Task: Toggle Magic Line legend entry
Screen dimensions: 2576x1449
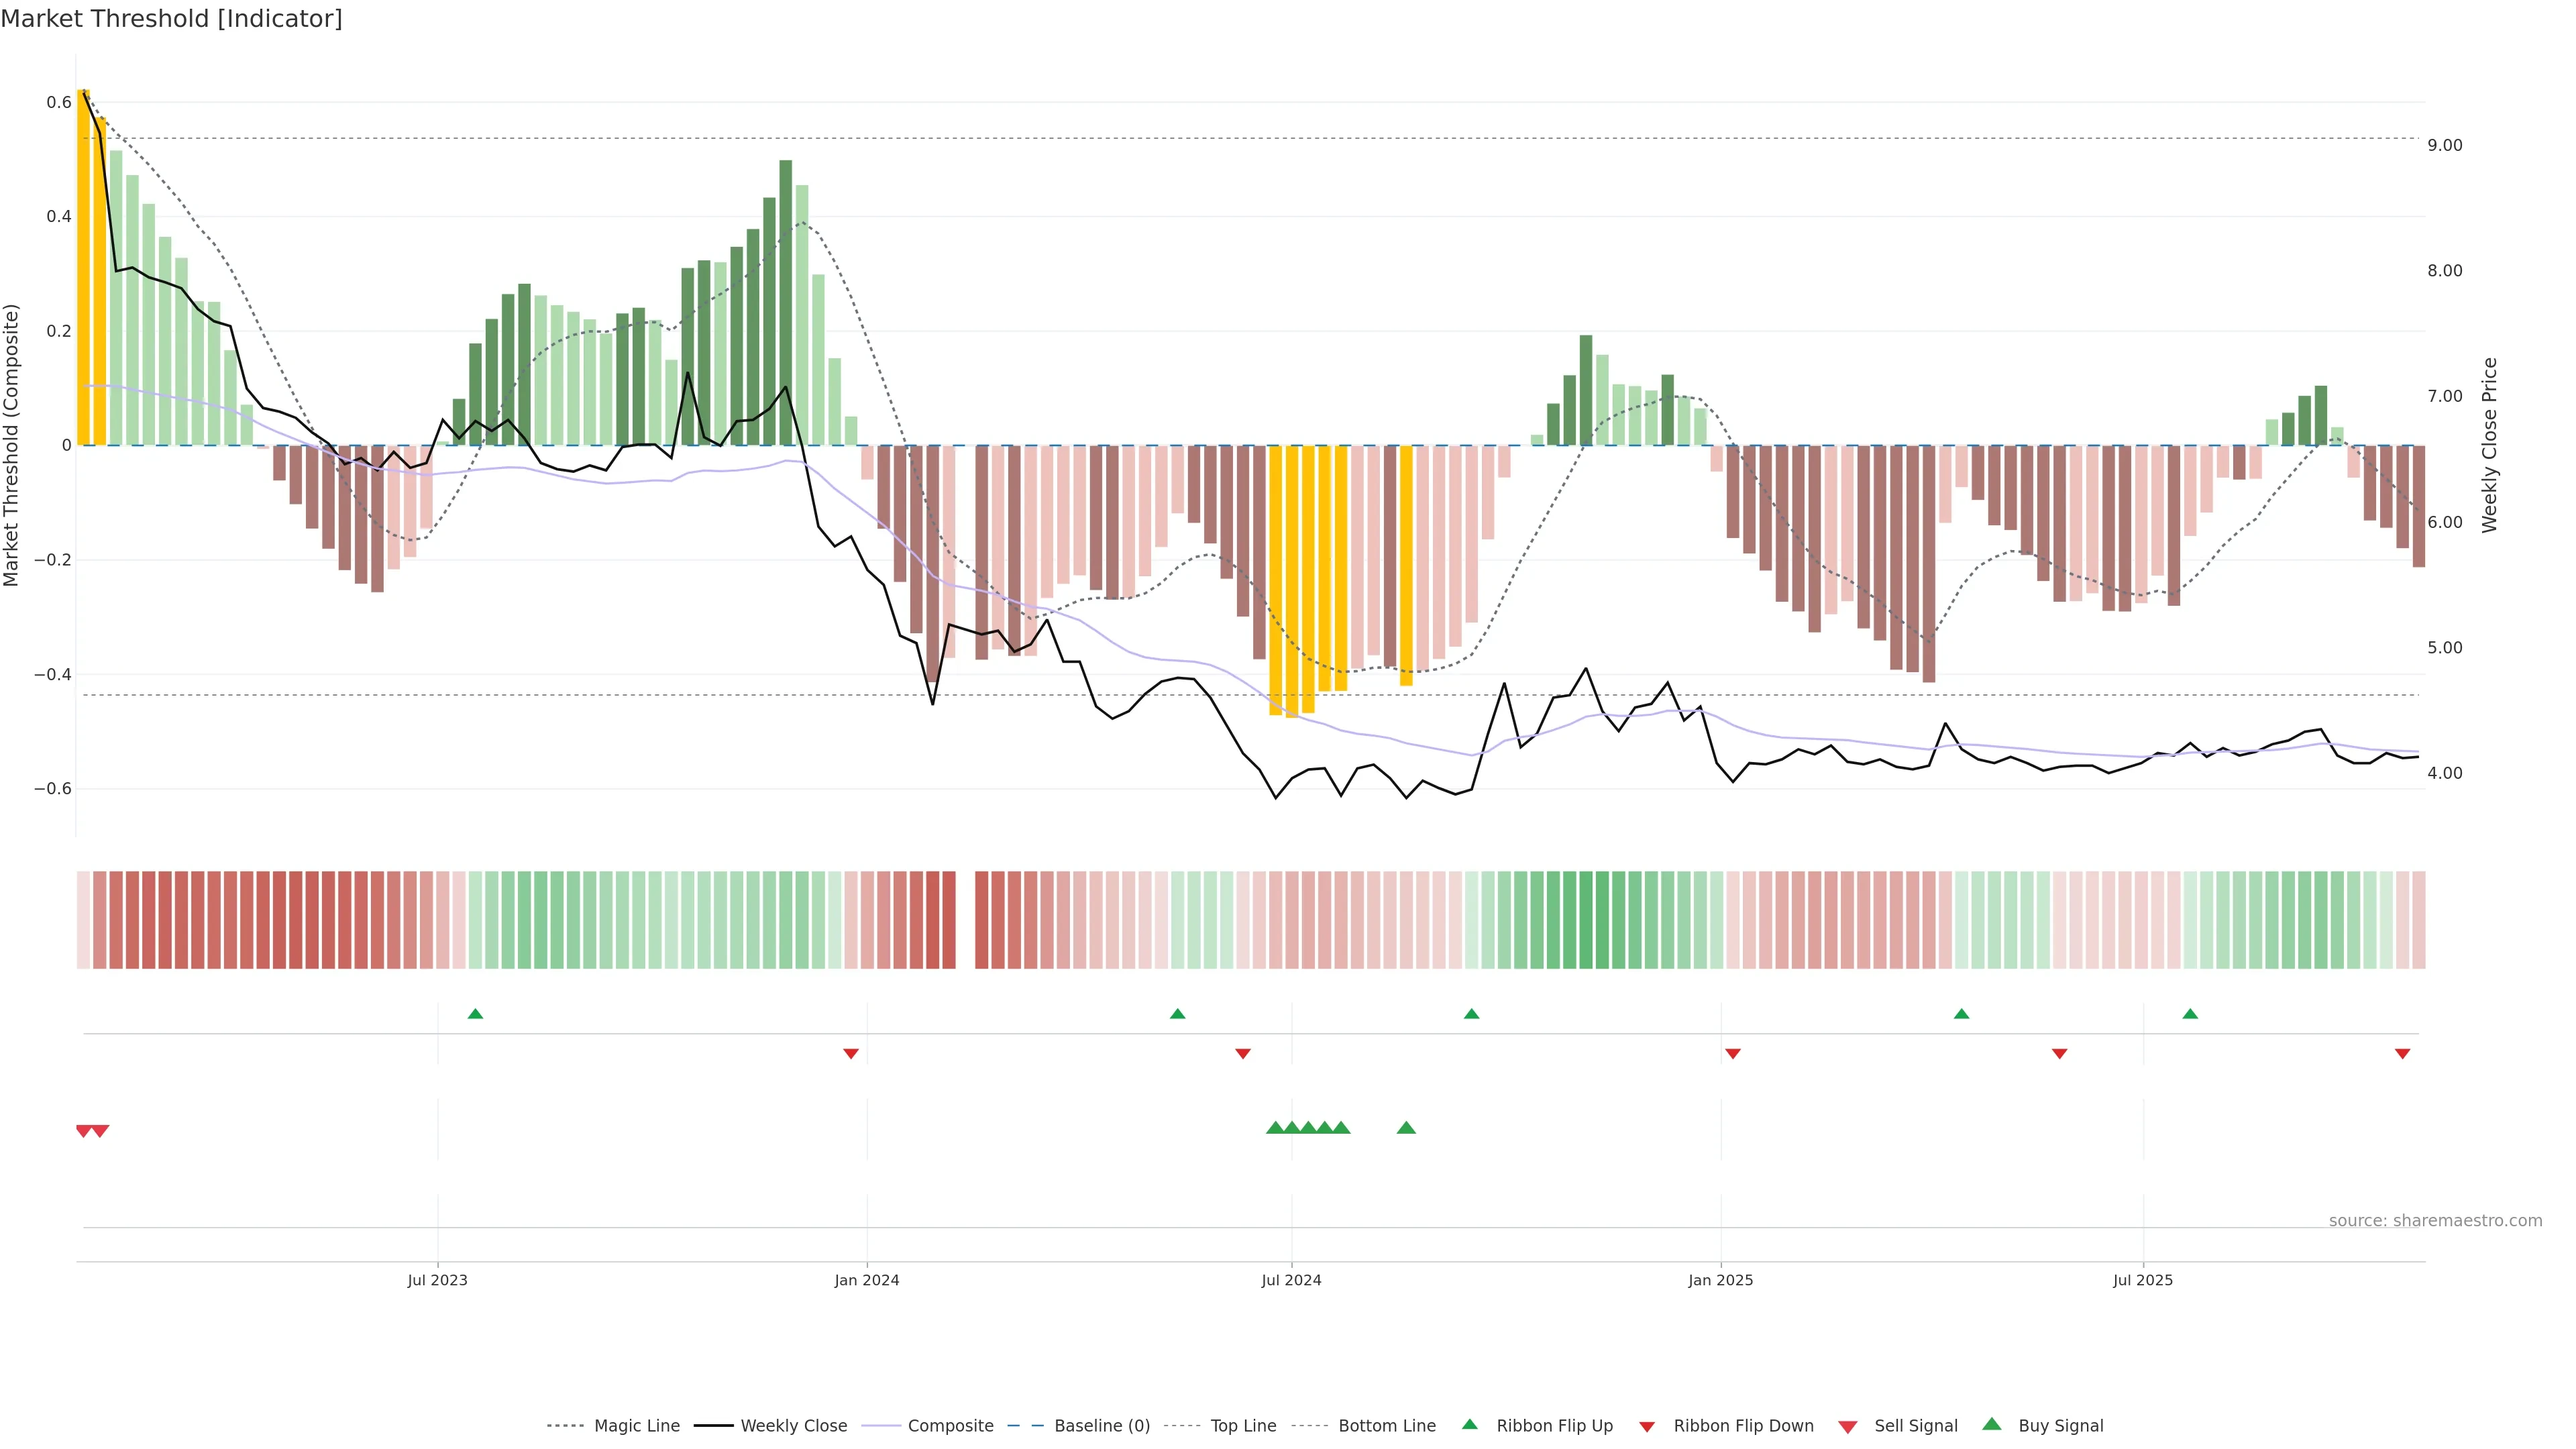Action: point(636,1425)
